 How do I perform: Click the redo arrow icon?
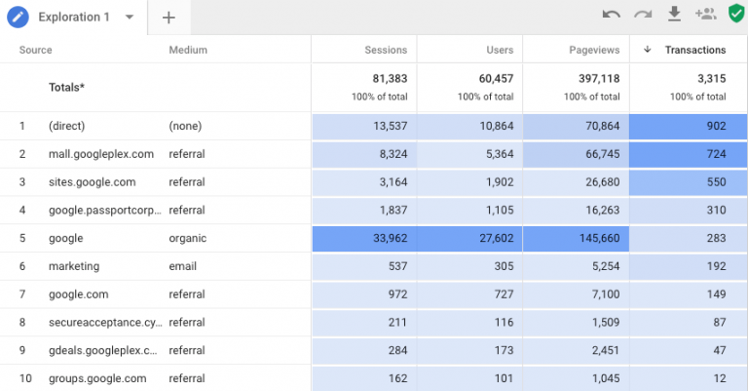pos(642,15)
